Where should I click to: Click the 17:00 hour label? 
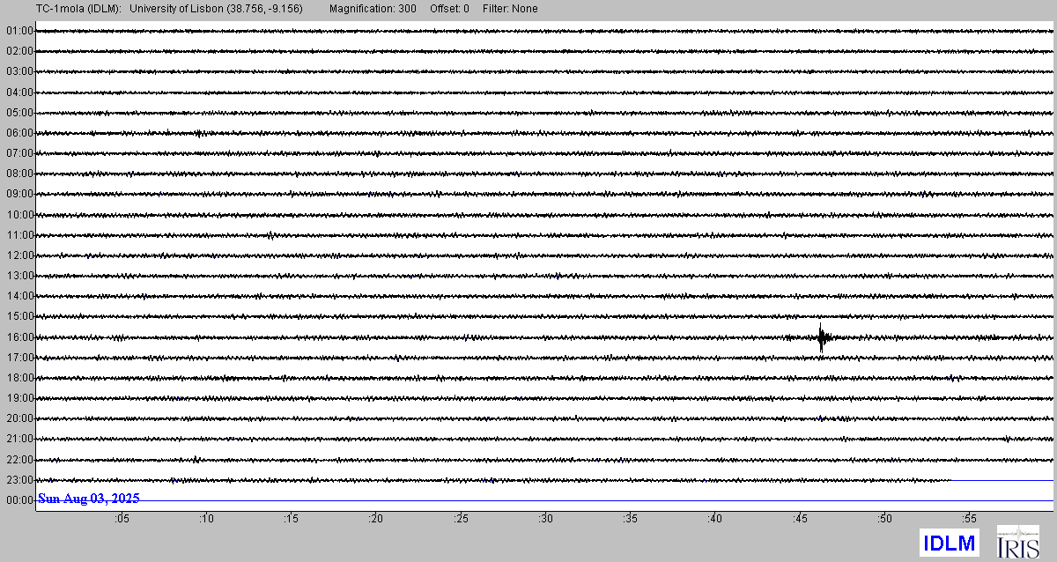tap(19, 358)
